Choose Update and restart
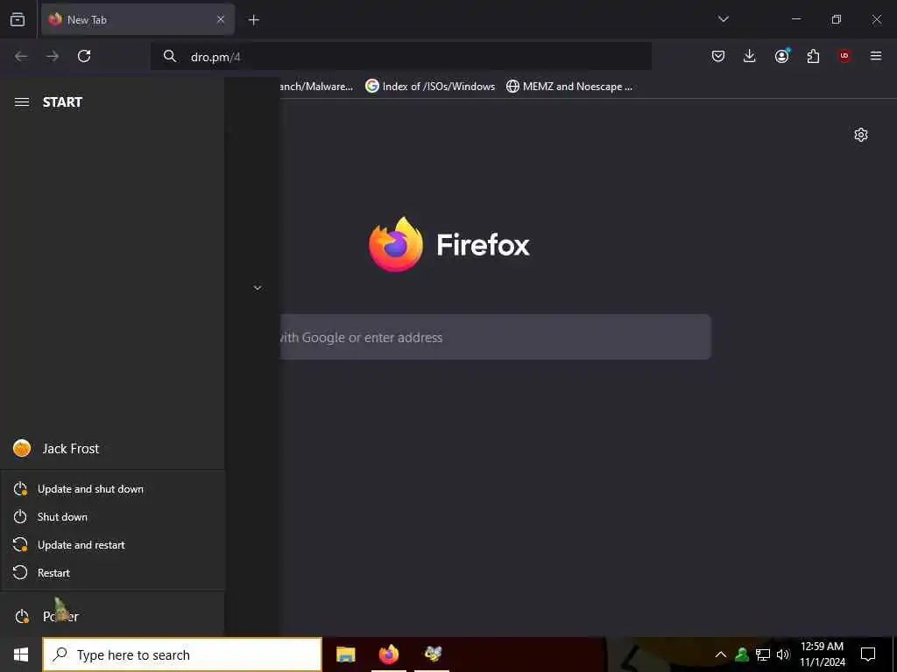897x672 pixels. tap(113, 545)
